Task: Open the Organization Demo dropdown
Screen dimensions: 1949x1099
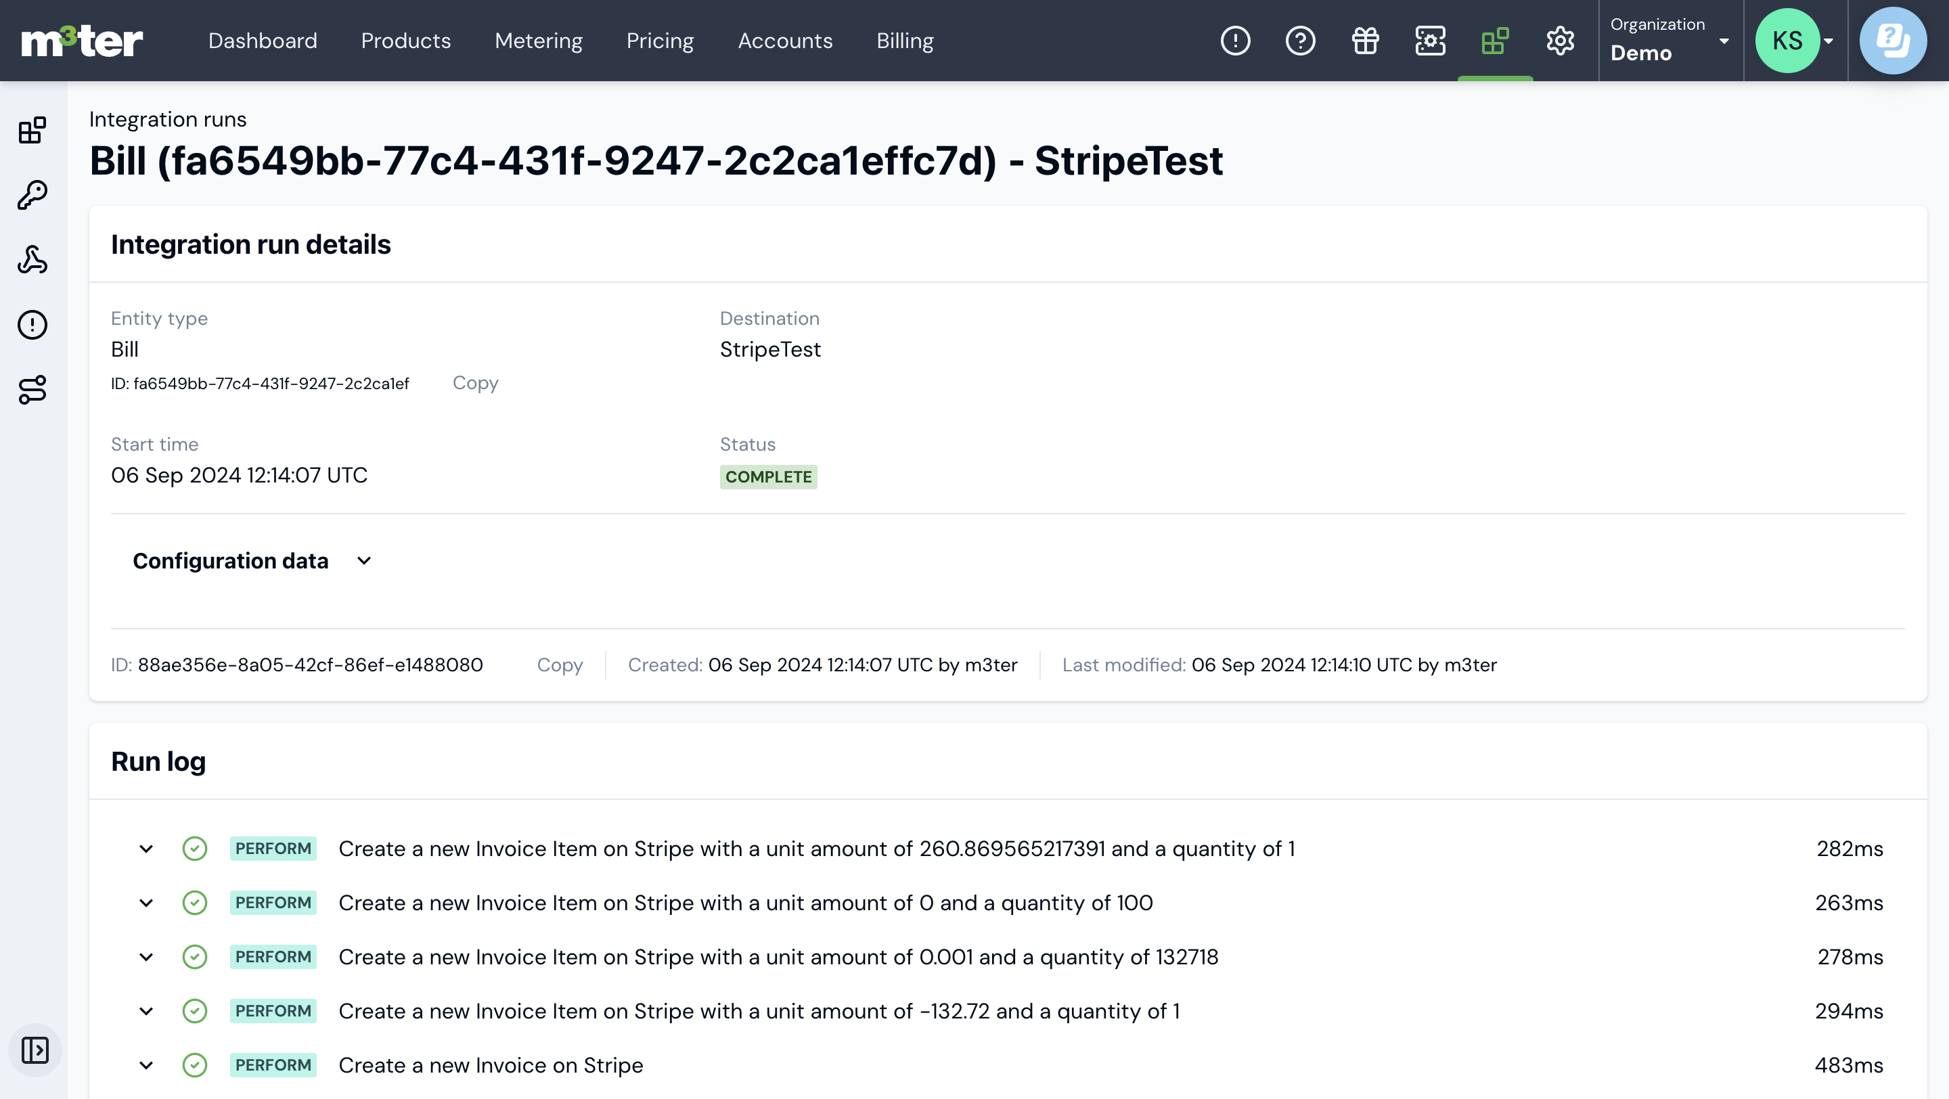Action: point(1669,41)
